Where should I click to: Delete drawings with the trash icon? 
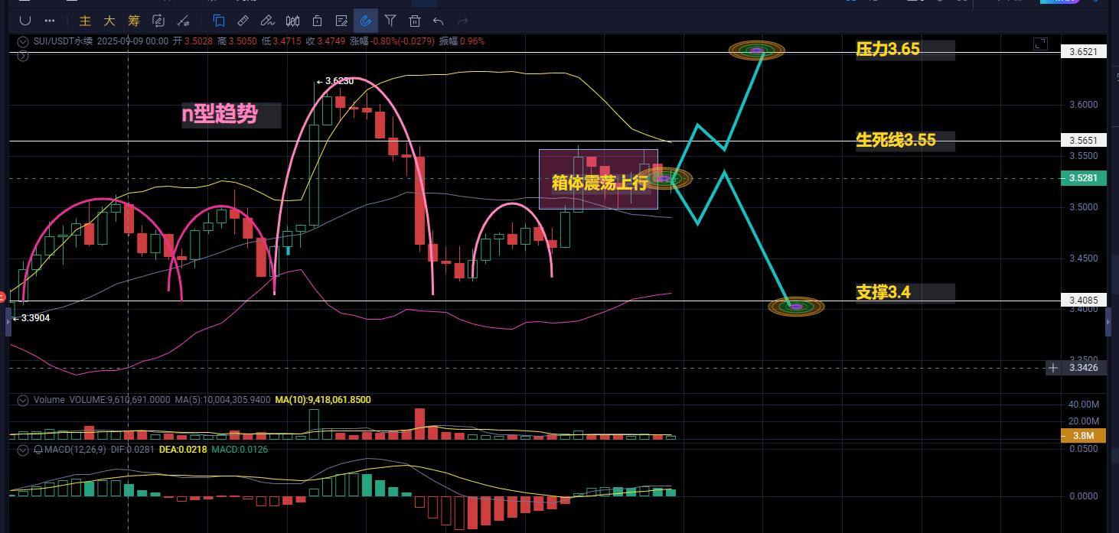415,21
